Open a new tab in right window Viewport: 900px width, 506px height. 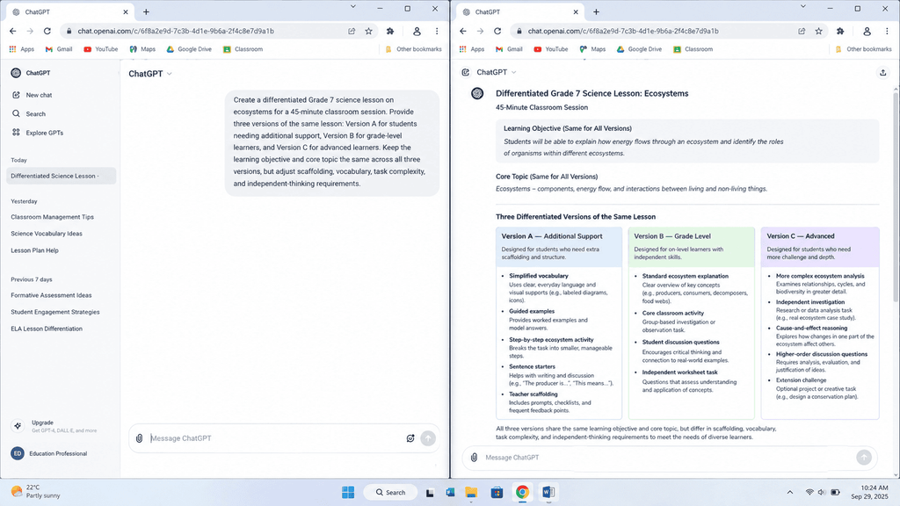click(596, 11)
